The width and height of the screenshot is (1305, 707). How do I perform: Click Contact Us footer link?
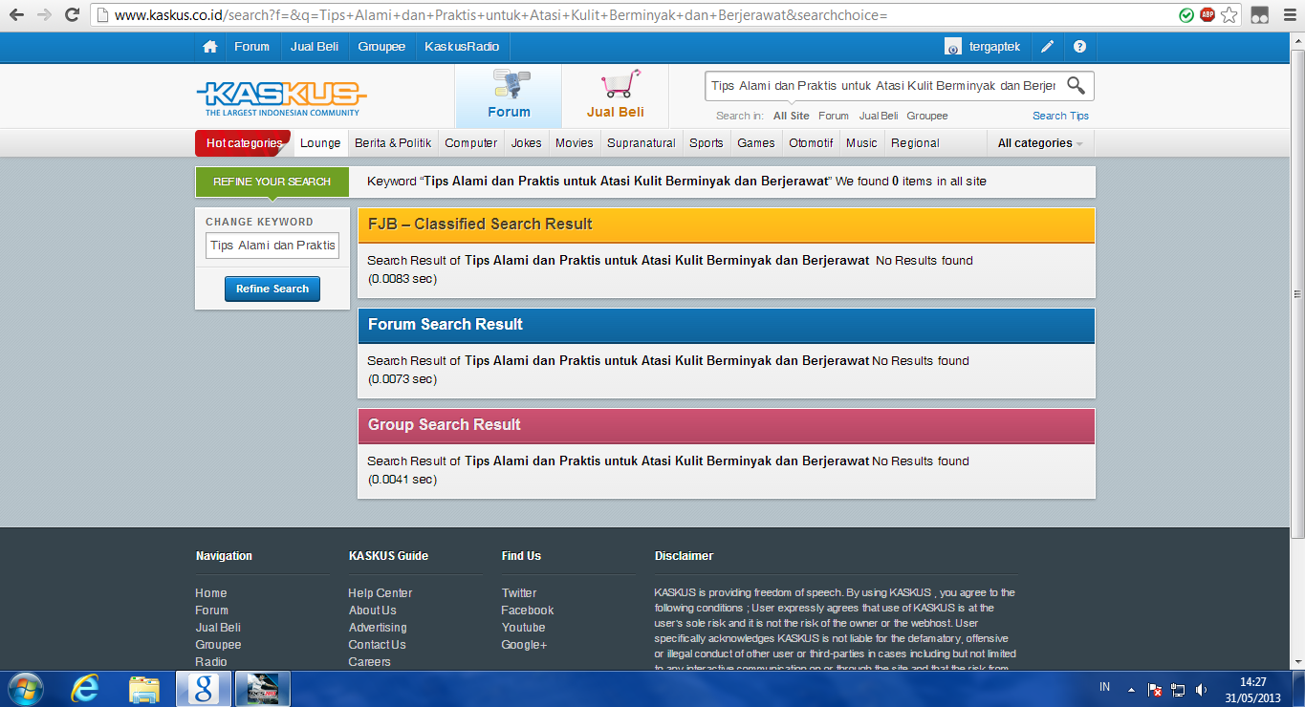(377, 645)
